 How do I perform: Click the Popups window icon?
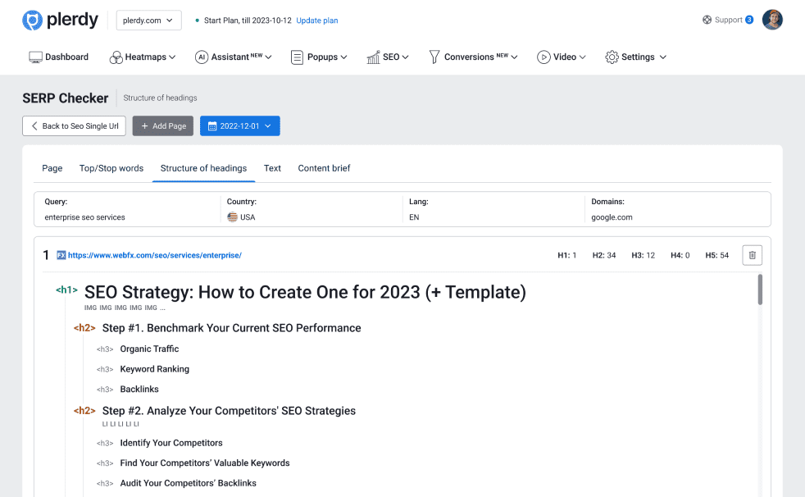point(297,57)
